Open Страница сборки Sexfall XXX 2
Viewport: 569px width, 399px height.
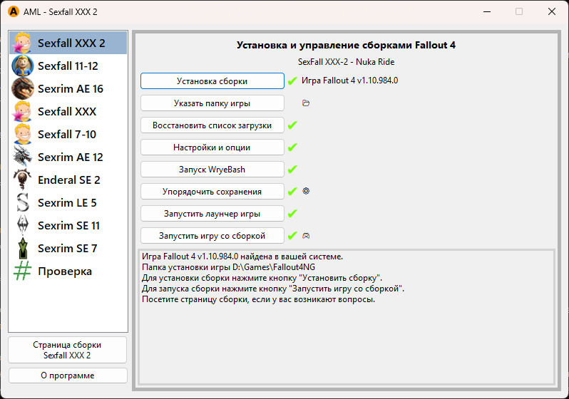tap(68, 350)
